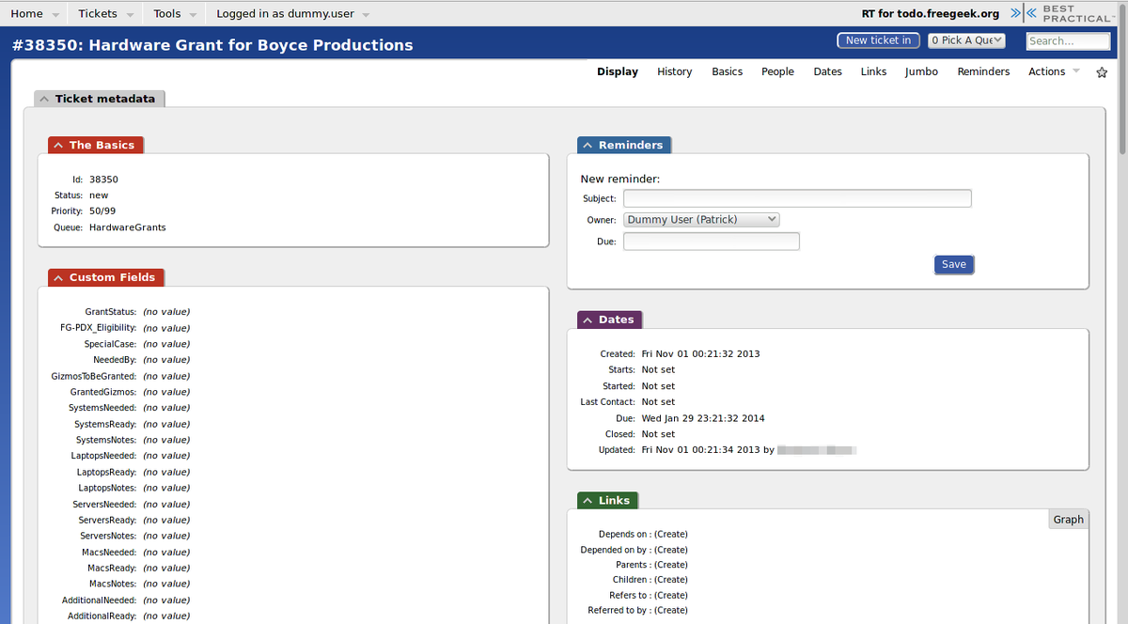Collapse the Custom Fields panel
1128x624 pixels.
click(x=58, y=277)
